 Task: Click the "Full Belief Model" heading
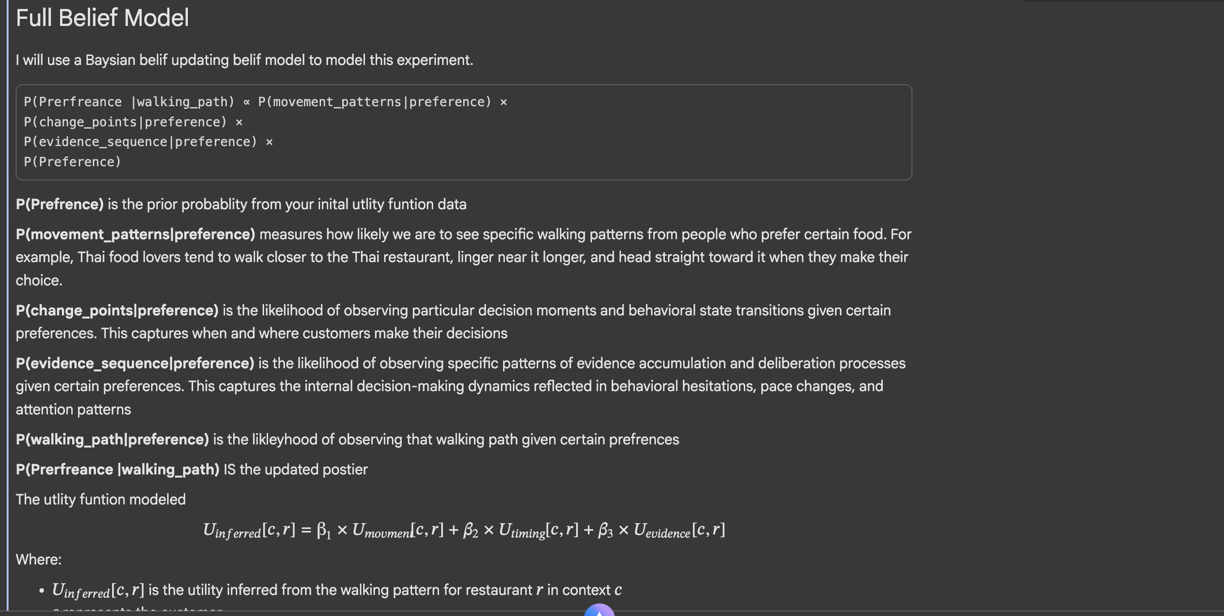[102, 18]
